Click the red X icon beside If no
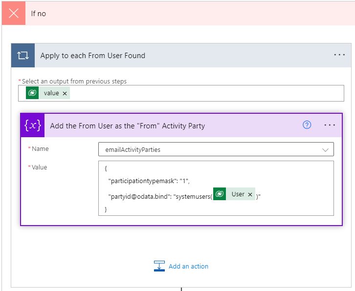Screen dimensions: 355x291 pyautogui.click(x=14, y=13)
